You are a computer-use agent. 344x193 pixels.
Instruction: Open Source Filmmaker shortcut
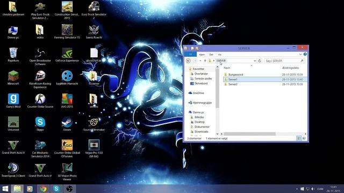tap(94, 124)
